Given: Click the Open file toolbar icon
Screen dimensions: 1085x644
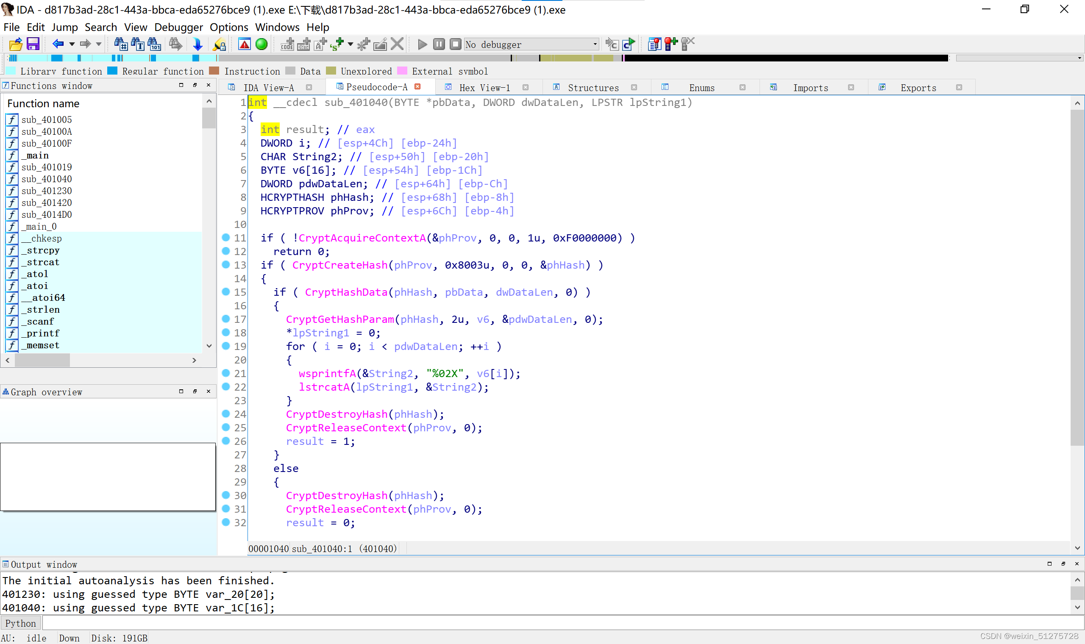Looking at the screenshot, I should (16, 44).
